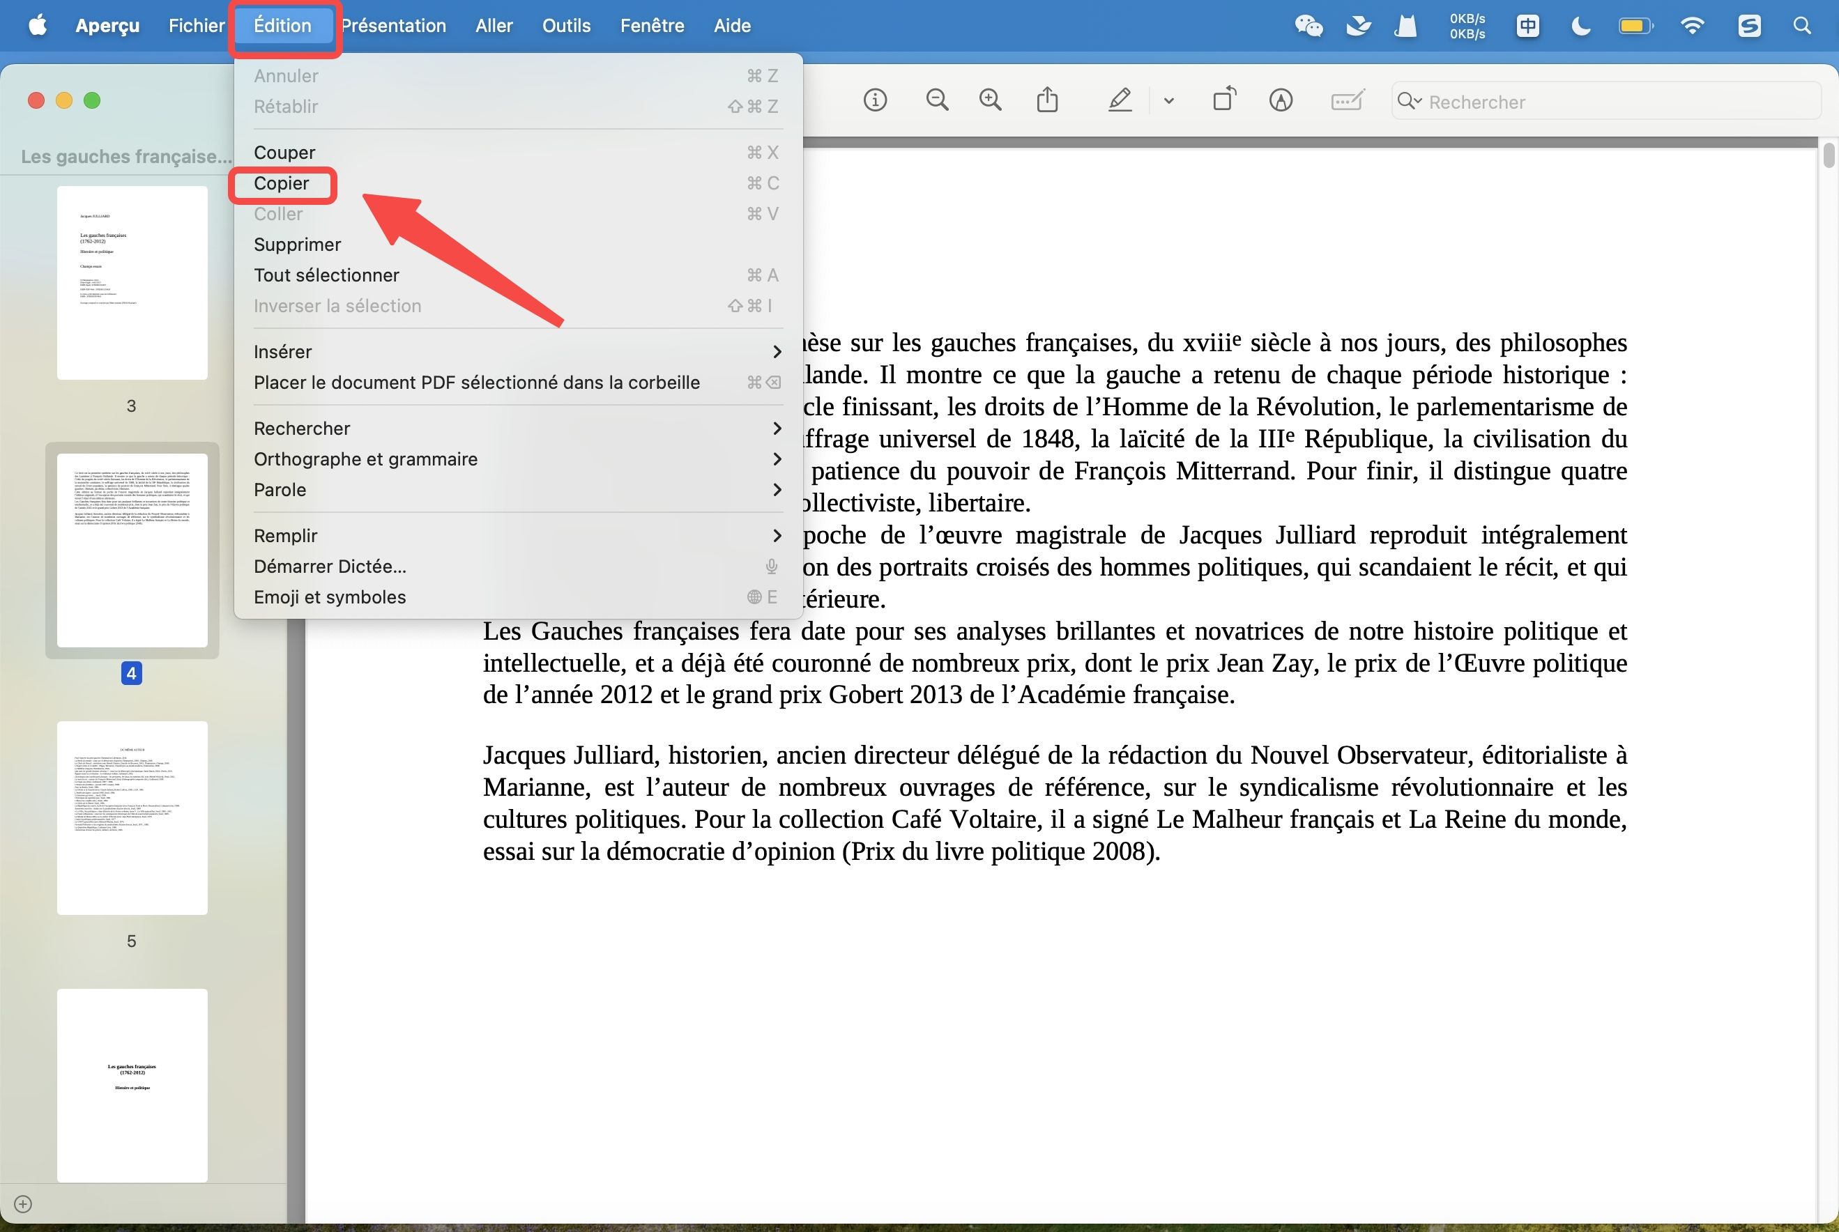Open the document Info inspector icon
The height and width of the screenshot is (1232, 1839).
(875, 100)
